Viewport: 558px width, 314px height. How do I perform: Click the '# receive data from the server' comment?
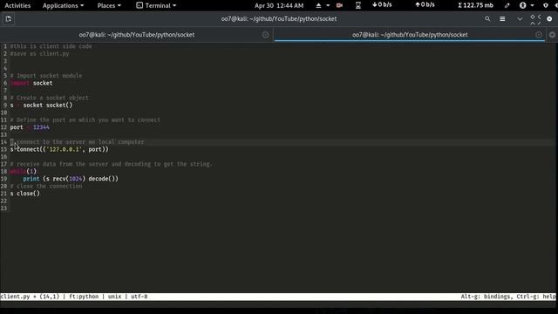[111, 164]
